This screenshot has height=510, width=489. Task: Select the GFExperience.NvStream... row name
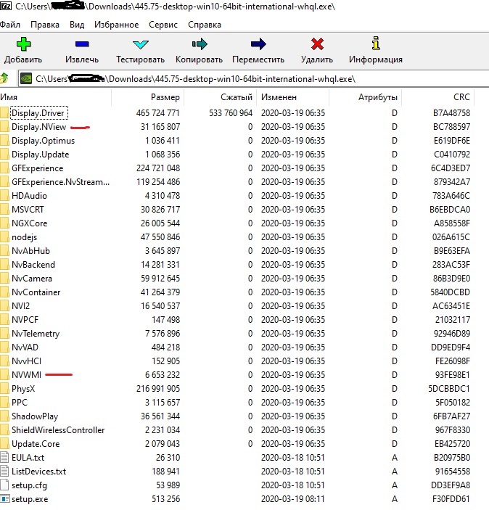[x=60, y=182]
